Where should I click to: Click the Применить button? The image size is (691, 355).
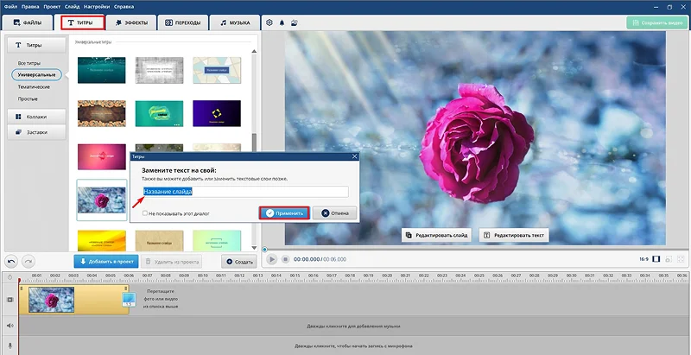[x=284, y=213]
